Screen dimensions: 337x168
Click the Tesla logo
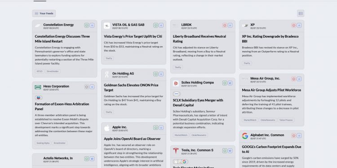(x=176, y=151)
